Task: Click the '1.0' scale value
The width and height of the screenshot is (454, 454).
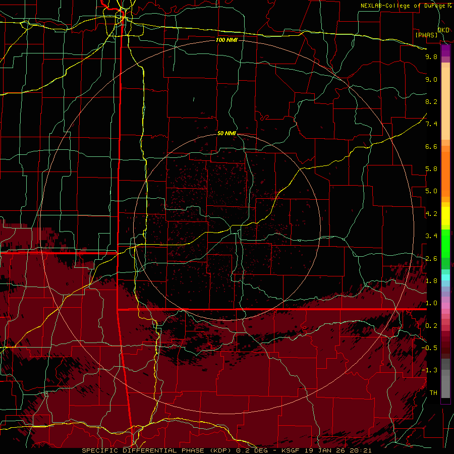Action: click(431, 303)
